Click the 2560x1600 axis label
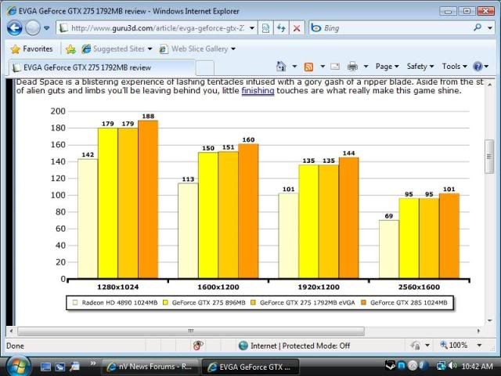 (x=419, y=287)
